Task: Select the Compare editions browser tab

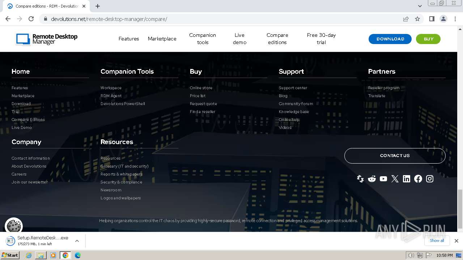Action: [x=47, y=6]
